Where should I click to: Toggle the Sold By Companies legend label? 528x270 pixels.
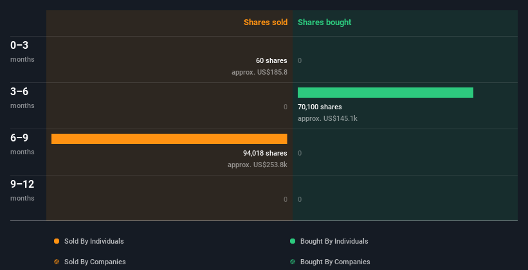[95, 262]
